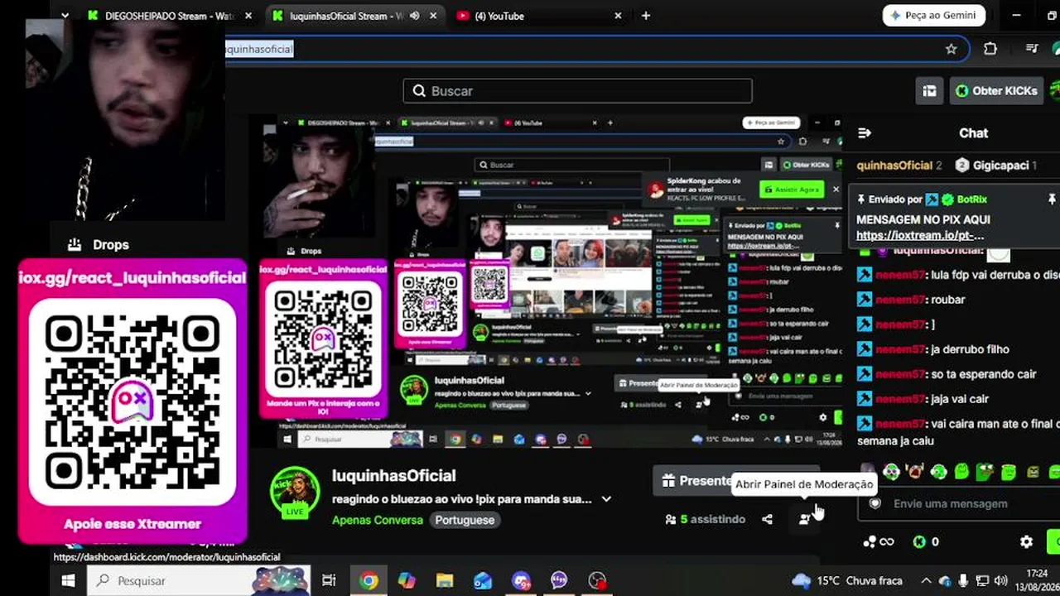The height and width of the screenshot is (596, 1060).
Task: Click the Kick search field Buscar
Action: tap(578, 91)
